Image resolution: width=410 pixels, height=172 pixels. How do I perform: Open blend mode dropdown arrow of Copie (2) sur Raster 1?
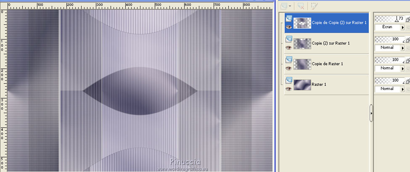[403, 48]
